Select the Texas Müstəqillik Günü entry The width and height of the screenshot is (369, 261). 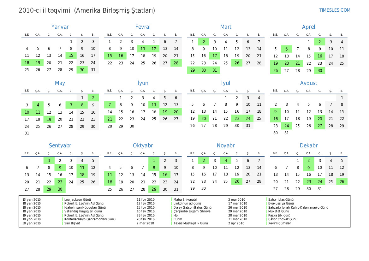click(x=191, y=223)
